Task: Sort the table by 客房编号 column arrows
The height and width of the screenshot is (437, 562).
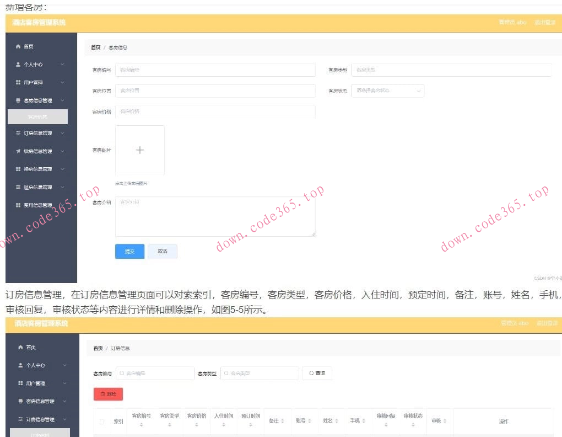Action: pyautogui.click(x=141, y=424)
